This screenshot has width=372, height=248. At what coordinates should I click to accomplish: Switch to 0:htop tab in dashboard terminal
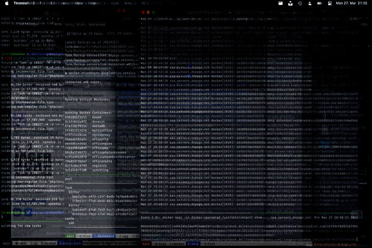point(84,236)
